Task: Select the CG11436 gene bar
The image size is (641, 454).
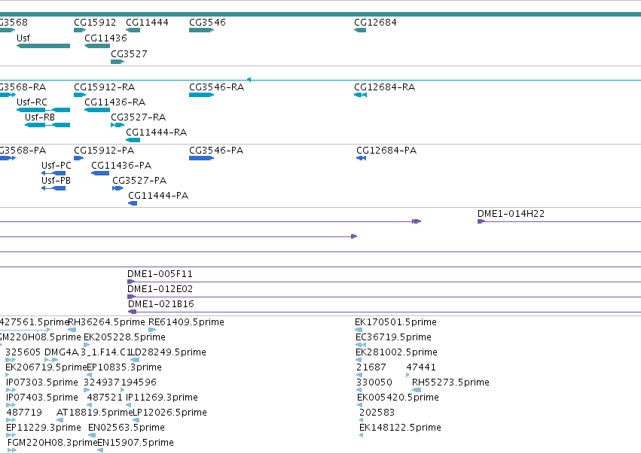Action: (97, 46)
